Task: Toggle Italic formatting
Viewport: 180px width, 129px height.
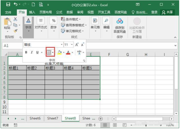Action: [x=32, y=52]
